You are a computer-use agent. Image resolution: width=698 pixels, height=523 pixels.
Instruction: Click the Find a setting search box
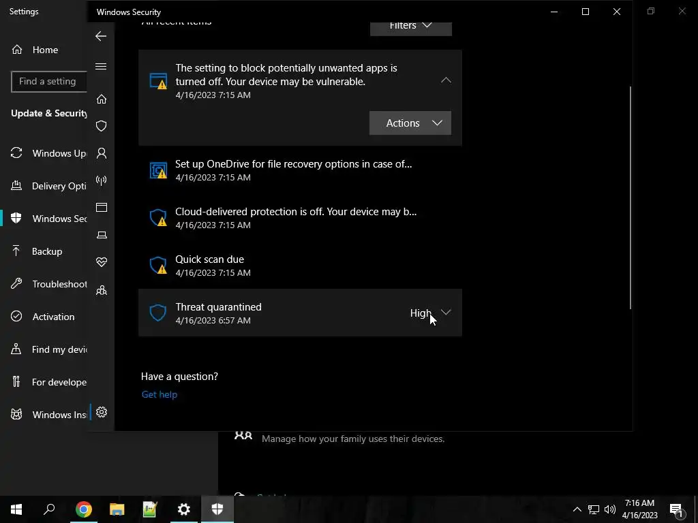pyautogui.click(x=49, y=82)
